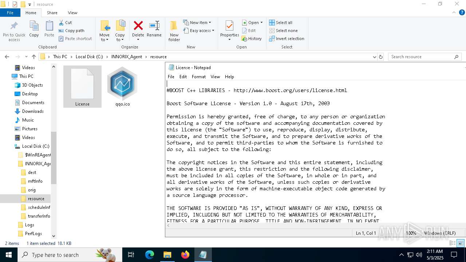
Task: Open the Easy access dropdown
Action: [x=199, y=31]
